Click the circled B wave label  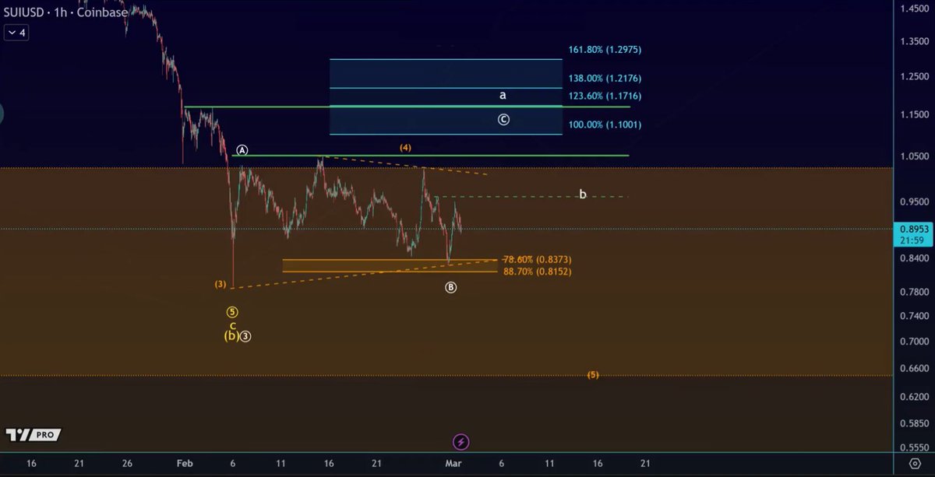451,287
